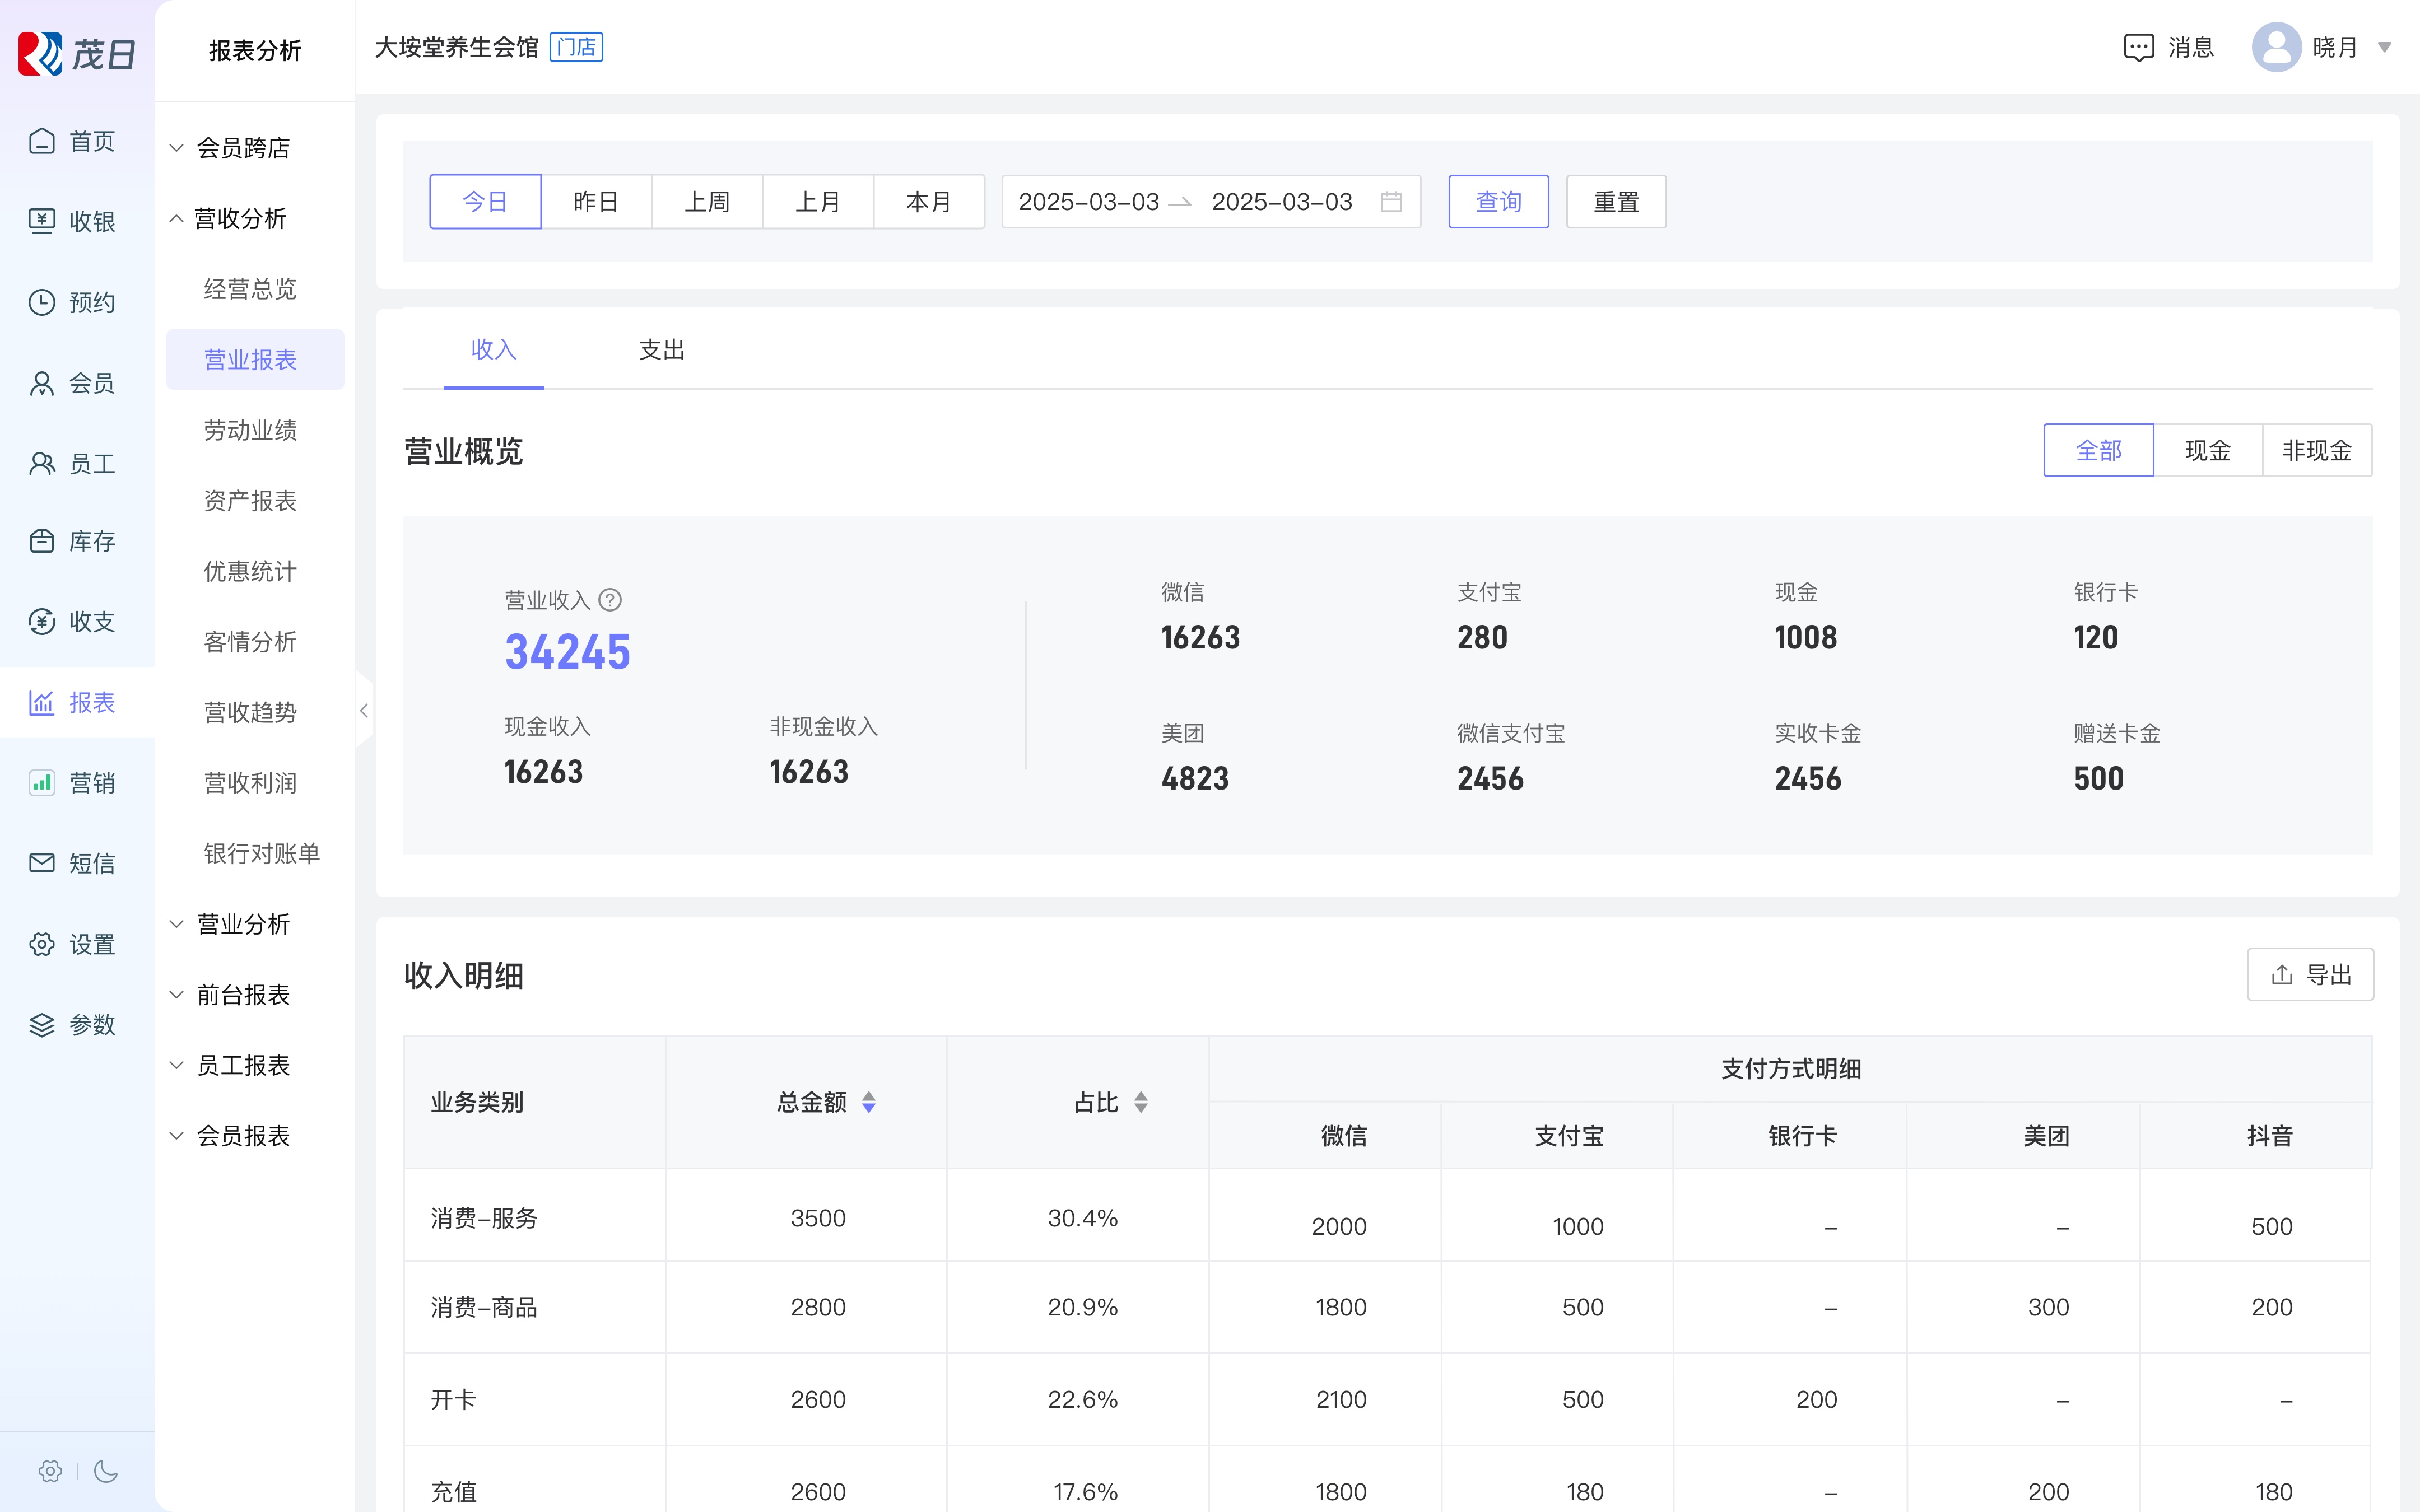This screenshot has width=2420, height=1512.
Task: Sort by 总金额 column arrows
Action: tap(868, 1102)
